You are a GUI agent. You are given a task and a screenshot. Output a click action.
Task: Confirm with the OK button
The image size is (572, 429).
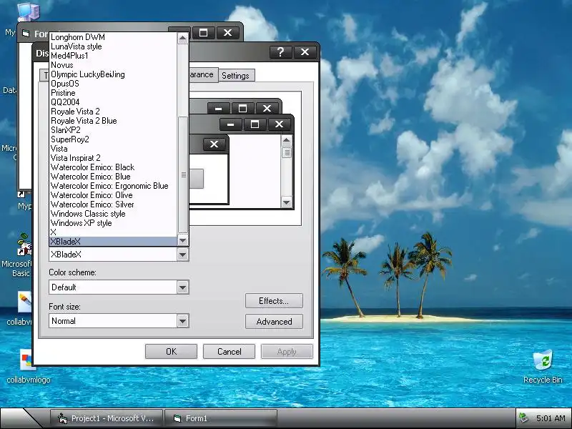171,352
